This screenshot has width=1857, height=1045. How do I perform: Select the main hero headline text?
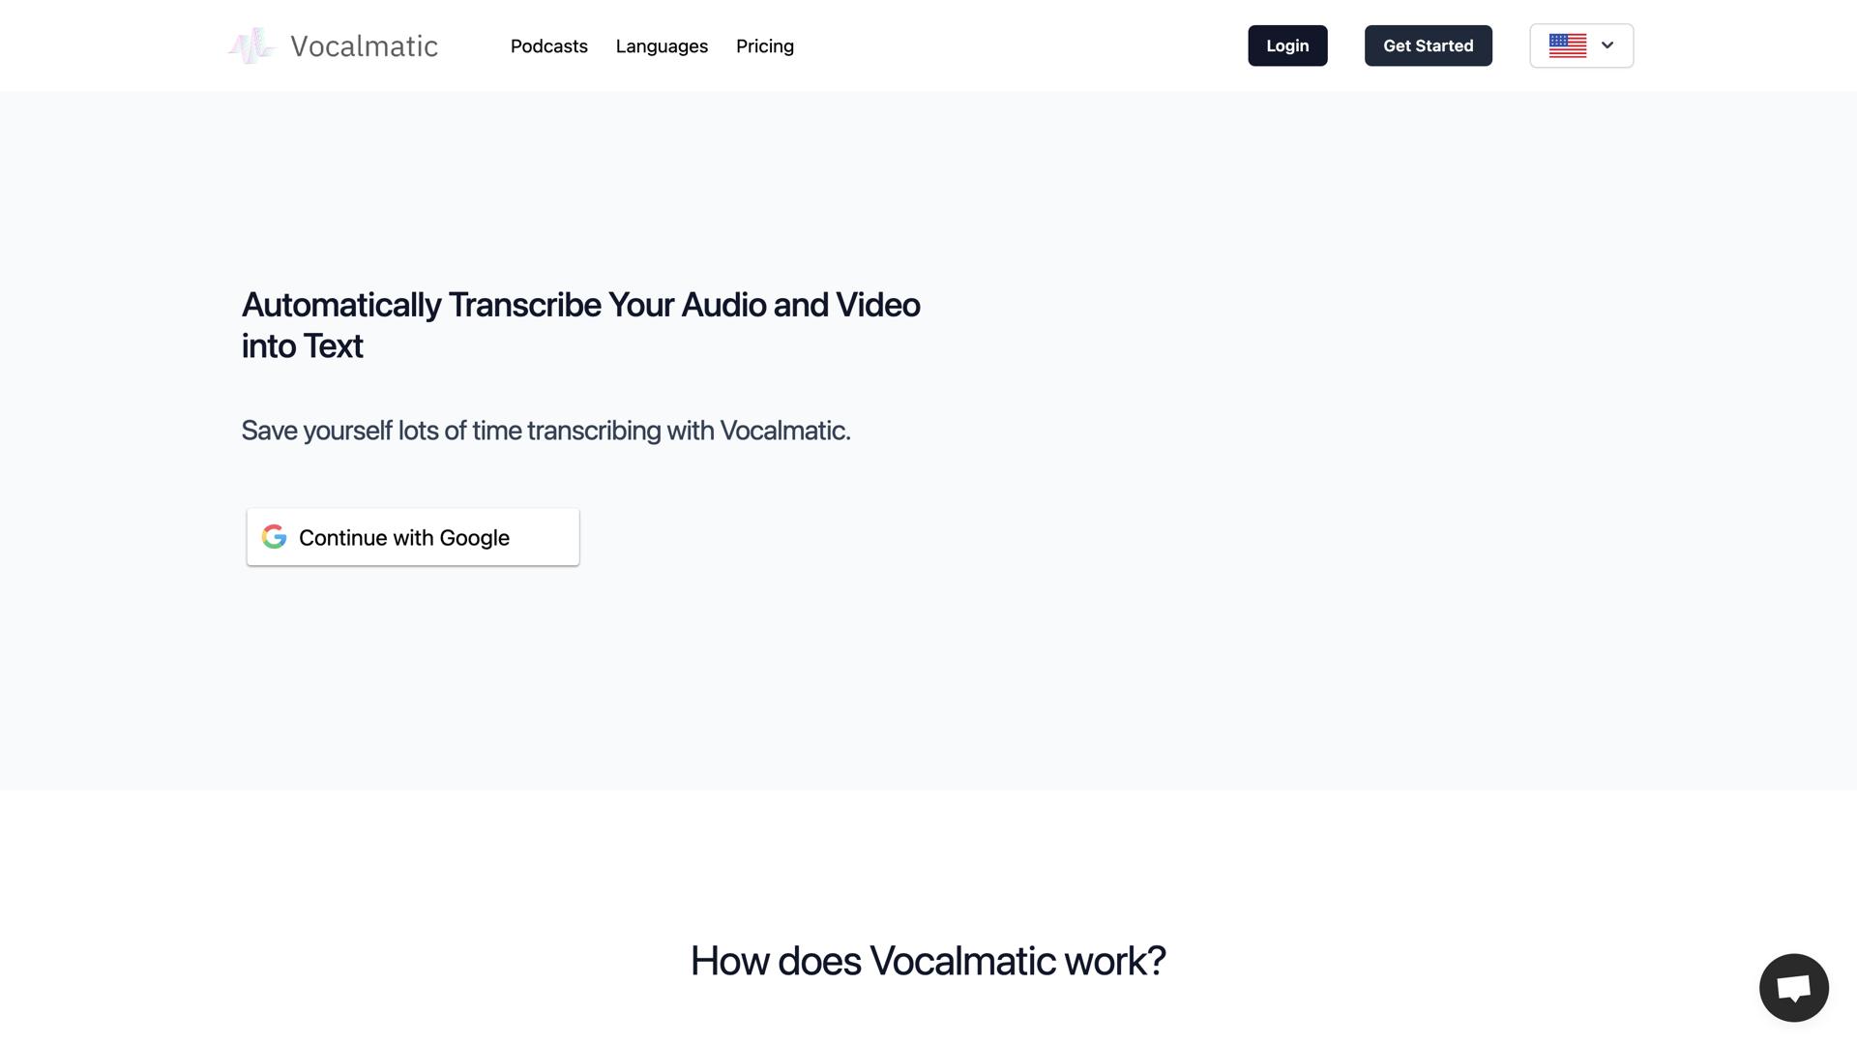580,324
